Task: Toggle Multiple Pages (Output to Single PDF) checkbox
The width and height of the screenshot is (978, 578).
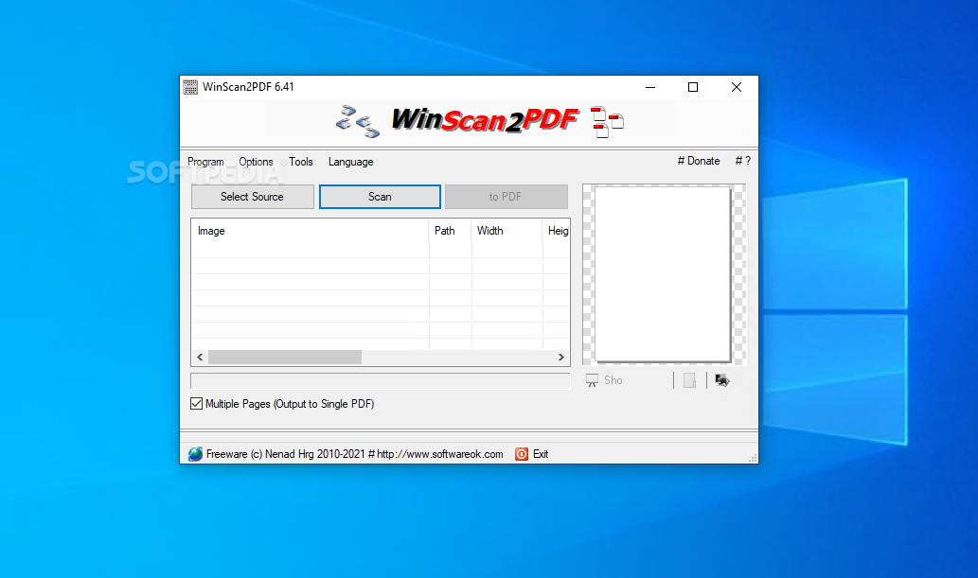Action: pos(197,403)
